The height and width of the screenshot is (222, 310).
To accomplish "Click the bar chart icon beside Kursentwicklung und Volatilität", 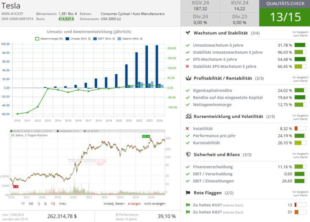I will pos(188,117).
